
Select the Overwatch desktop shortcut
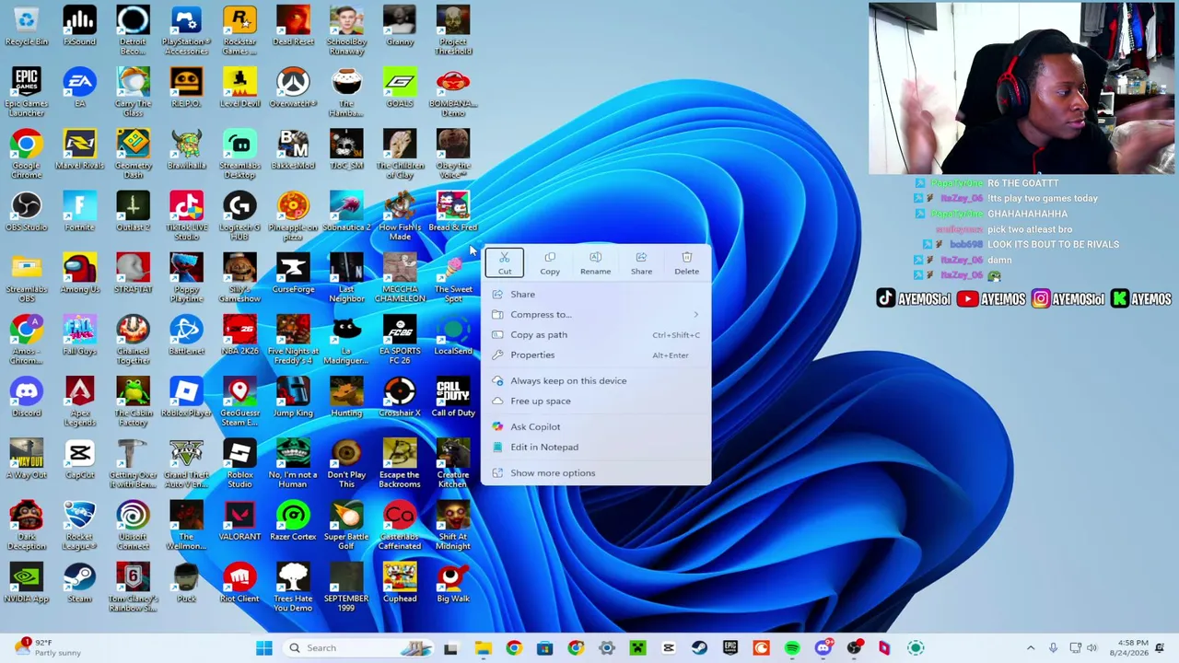click(x=293, y=87)
